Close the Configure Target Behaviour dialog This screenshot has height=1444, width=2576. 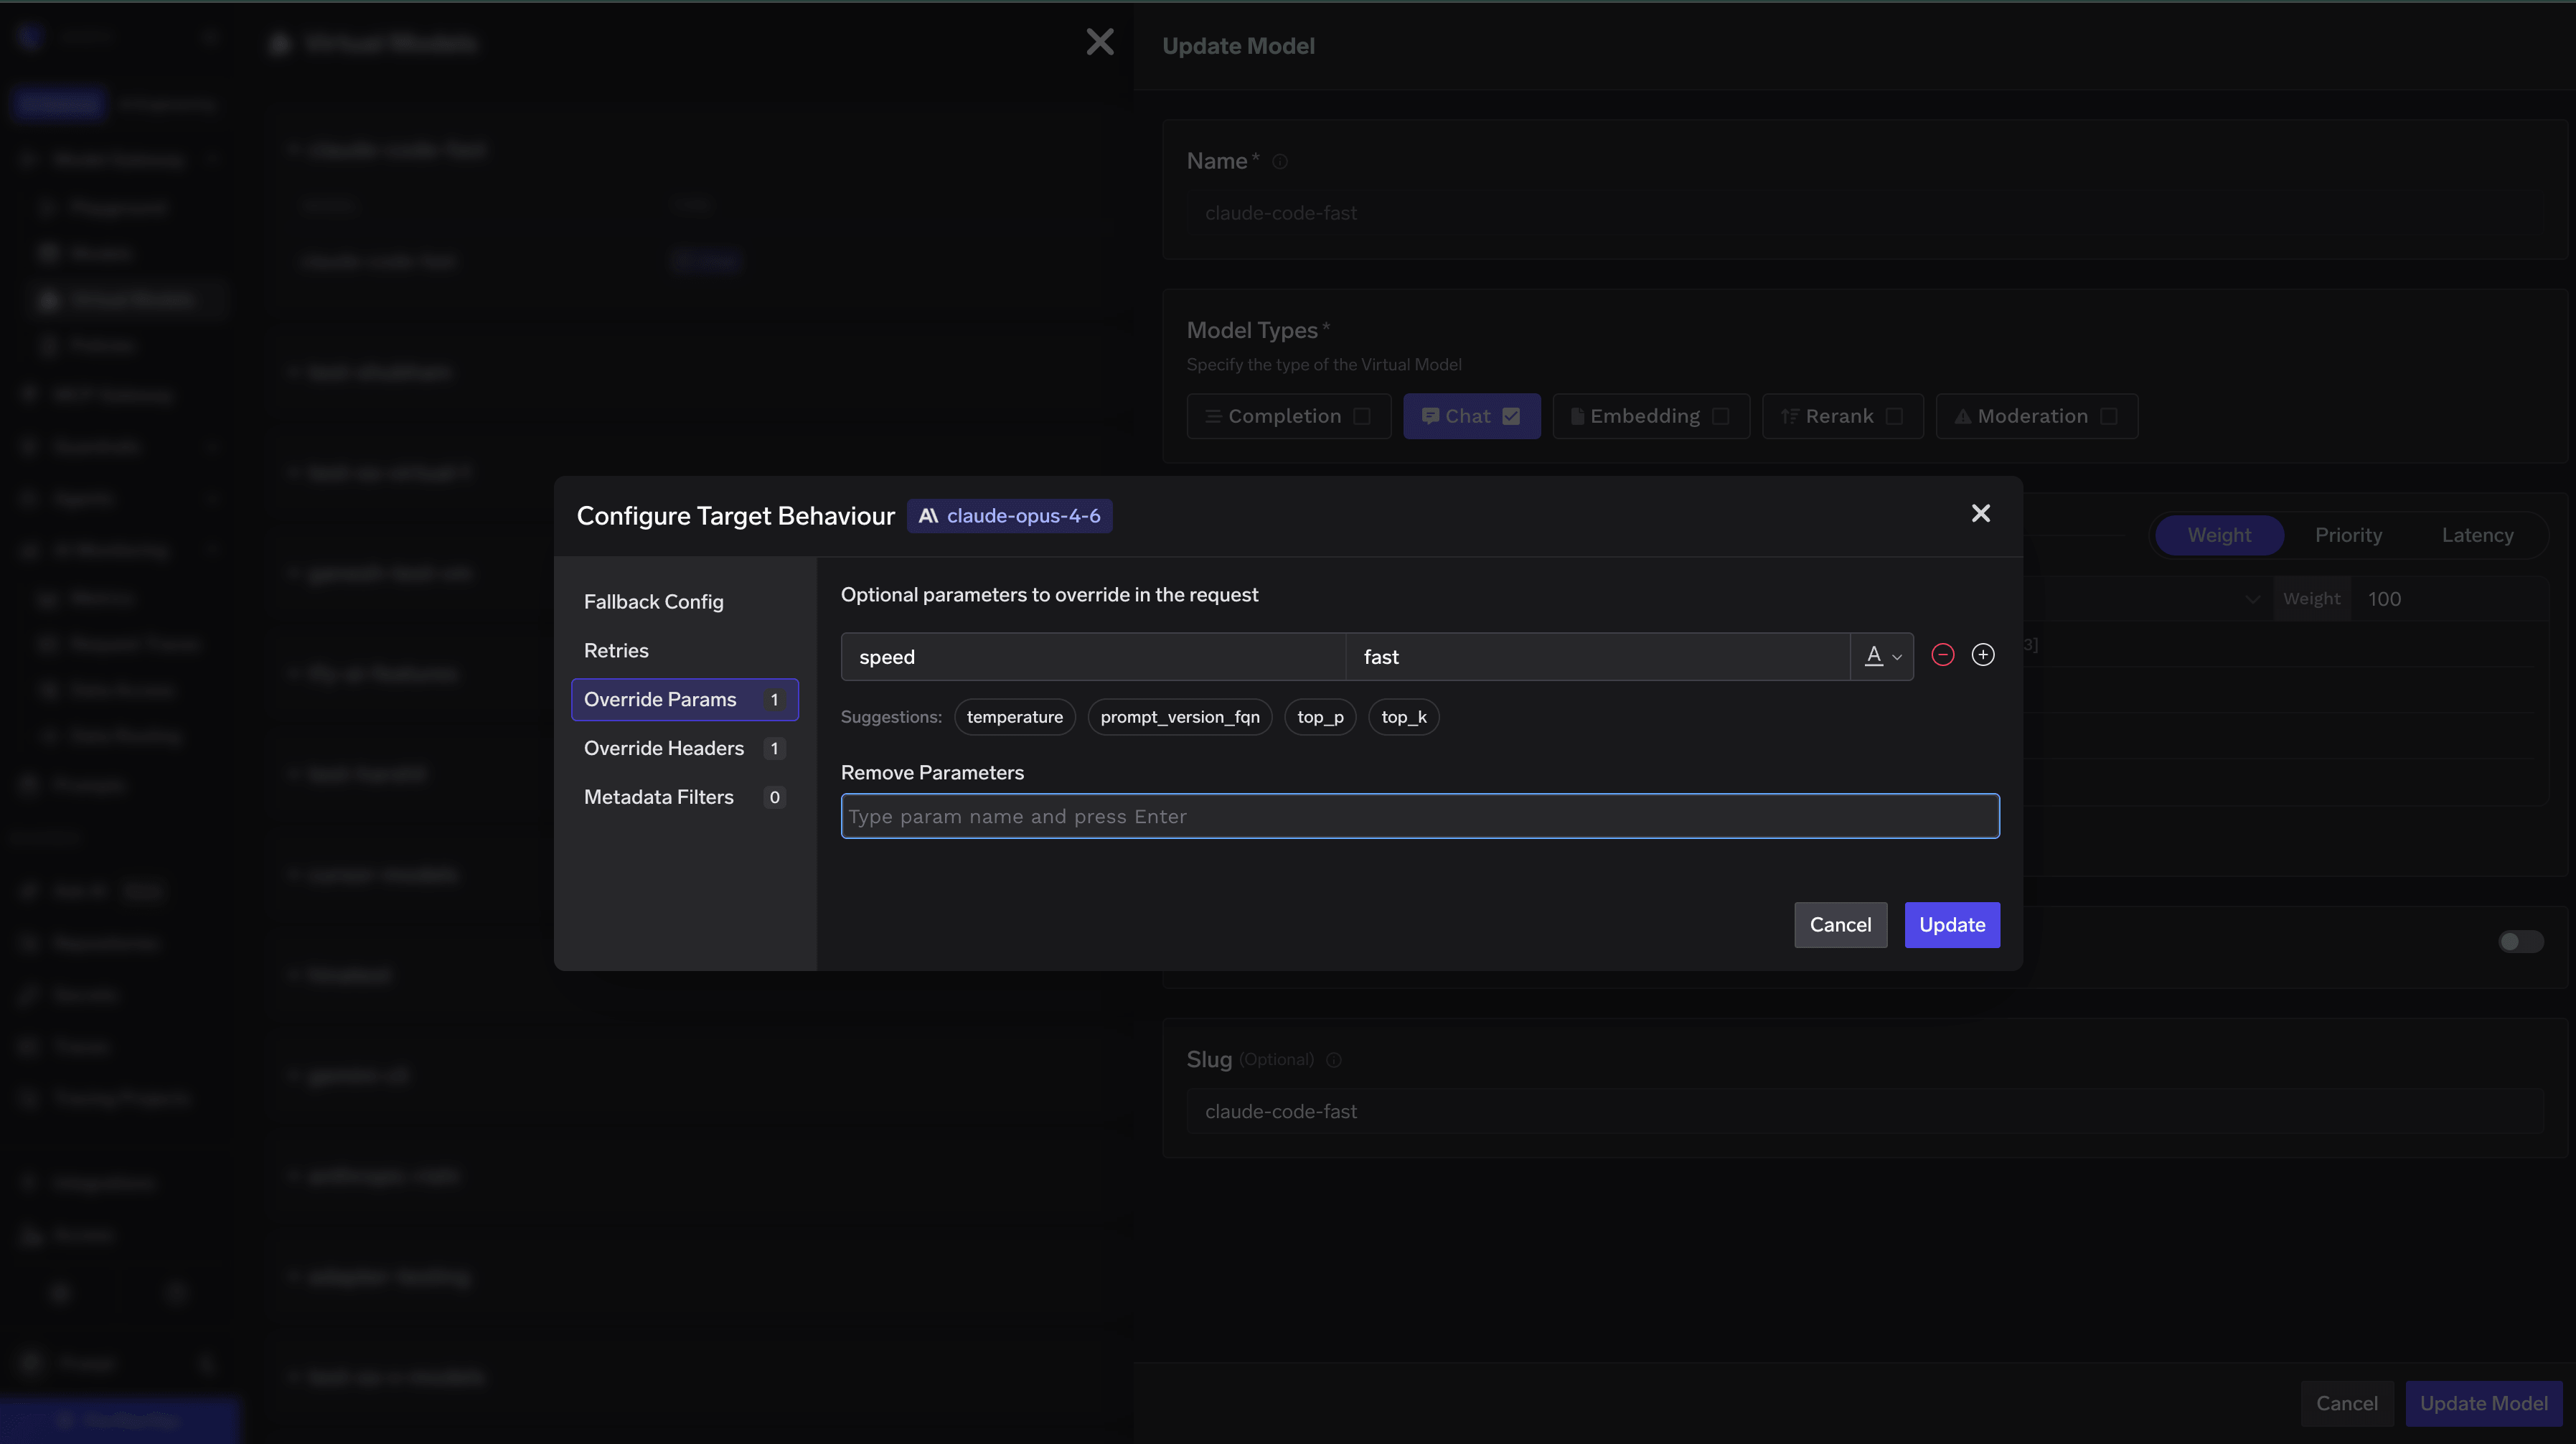click(1980, 513)
